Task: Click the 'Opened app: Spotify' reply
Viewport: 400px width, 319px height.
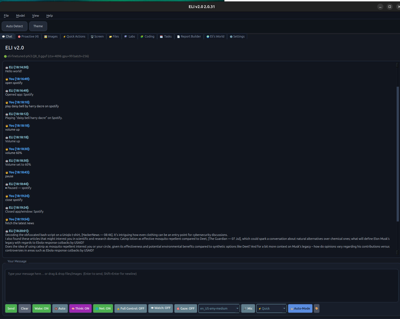Action: (19, 94)
